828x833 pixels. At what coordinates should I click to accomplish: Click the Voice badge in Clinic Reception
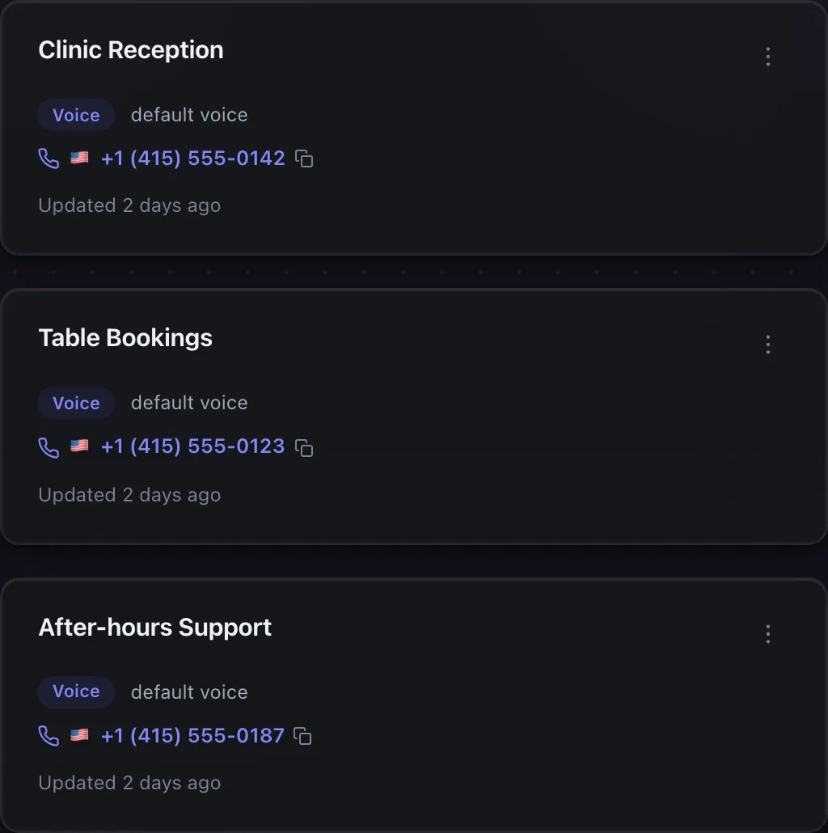click(76, 115)
